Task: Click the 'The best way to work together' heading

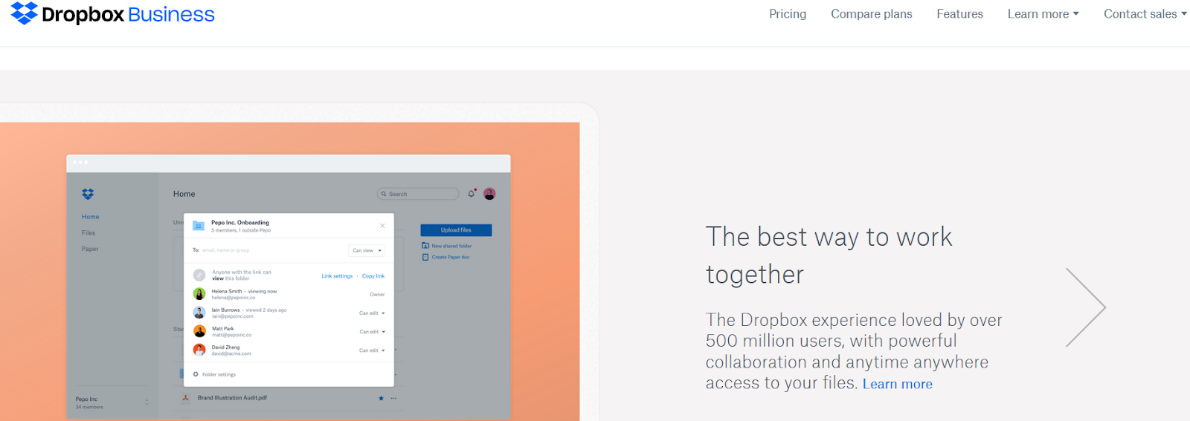Action: coord(829,255)
